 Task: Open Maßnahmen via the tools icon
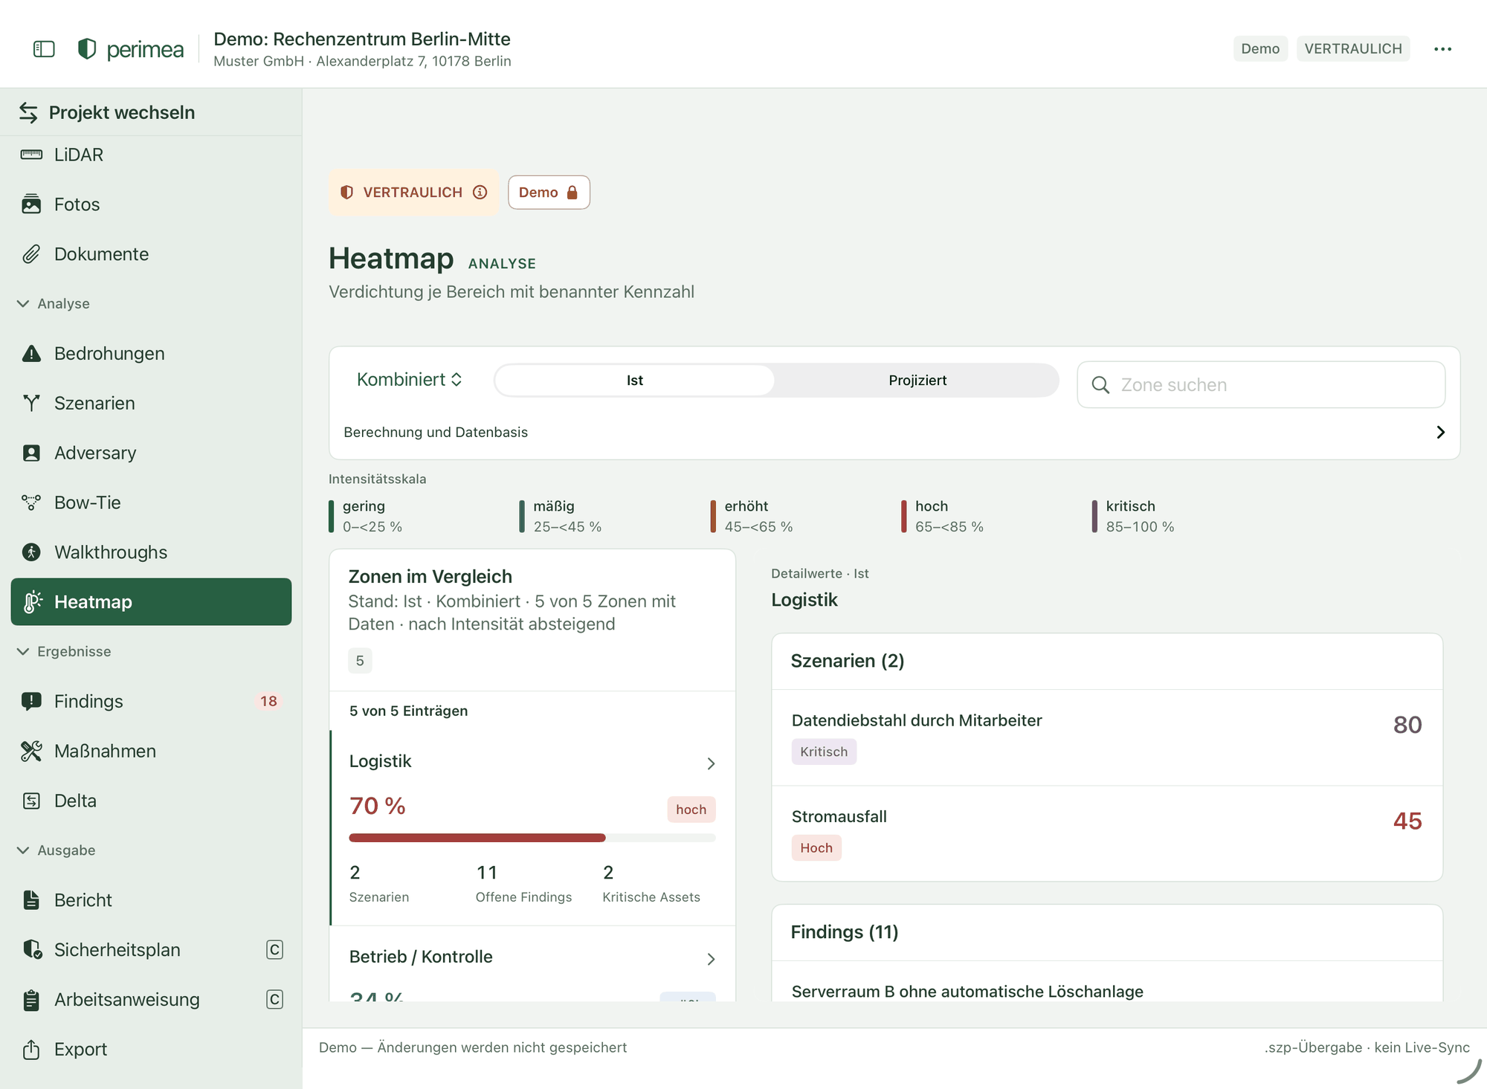pos(31,751)
